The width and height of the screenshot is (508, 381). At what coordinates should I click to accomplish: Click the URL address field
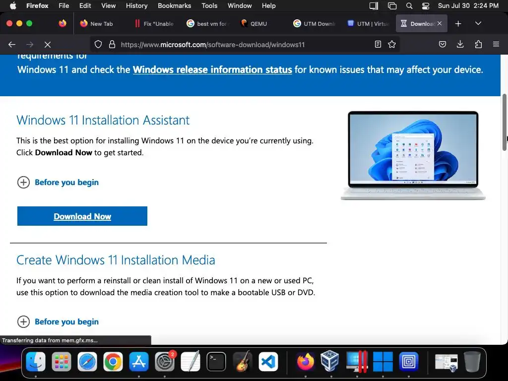coord(245,44)
